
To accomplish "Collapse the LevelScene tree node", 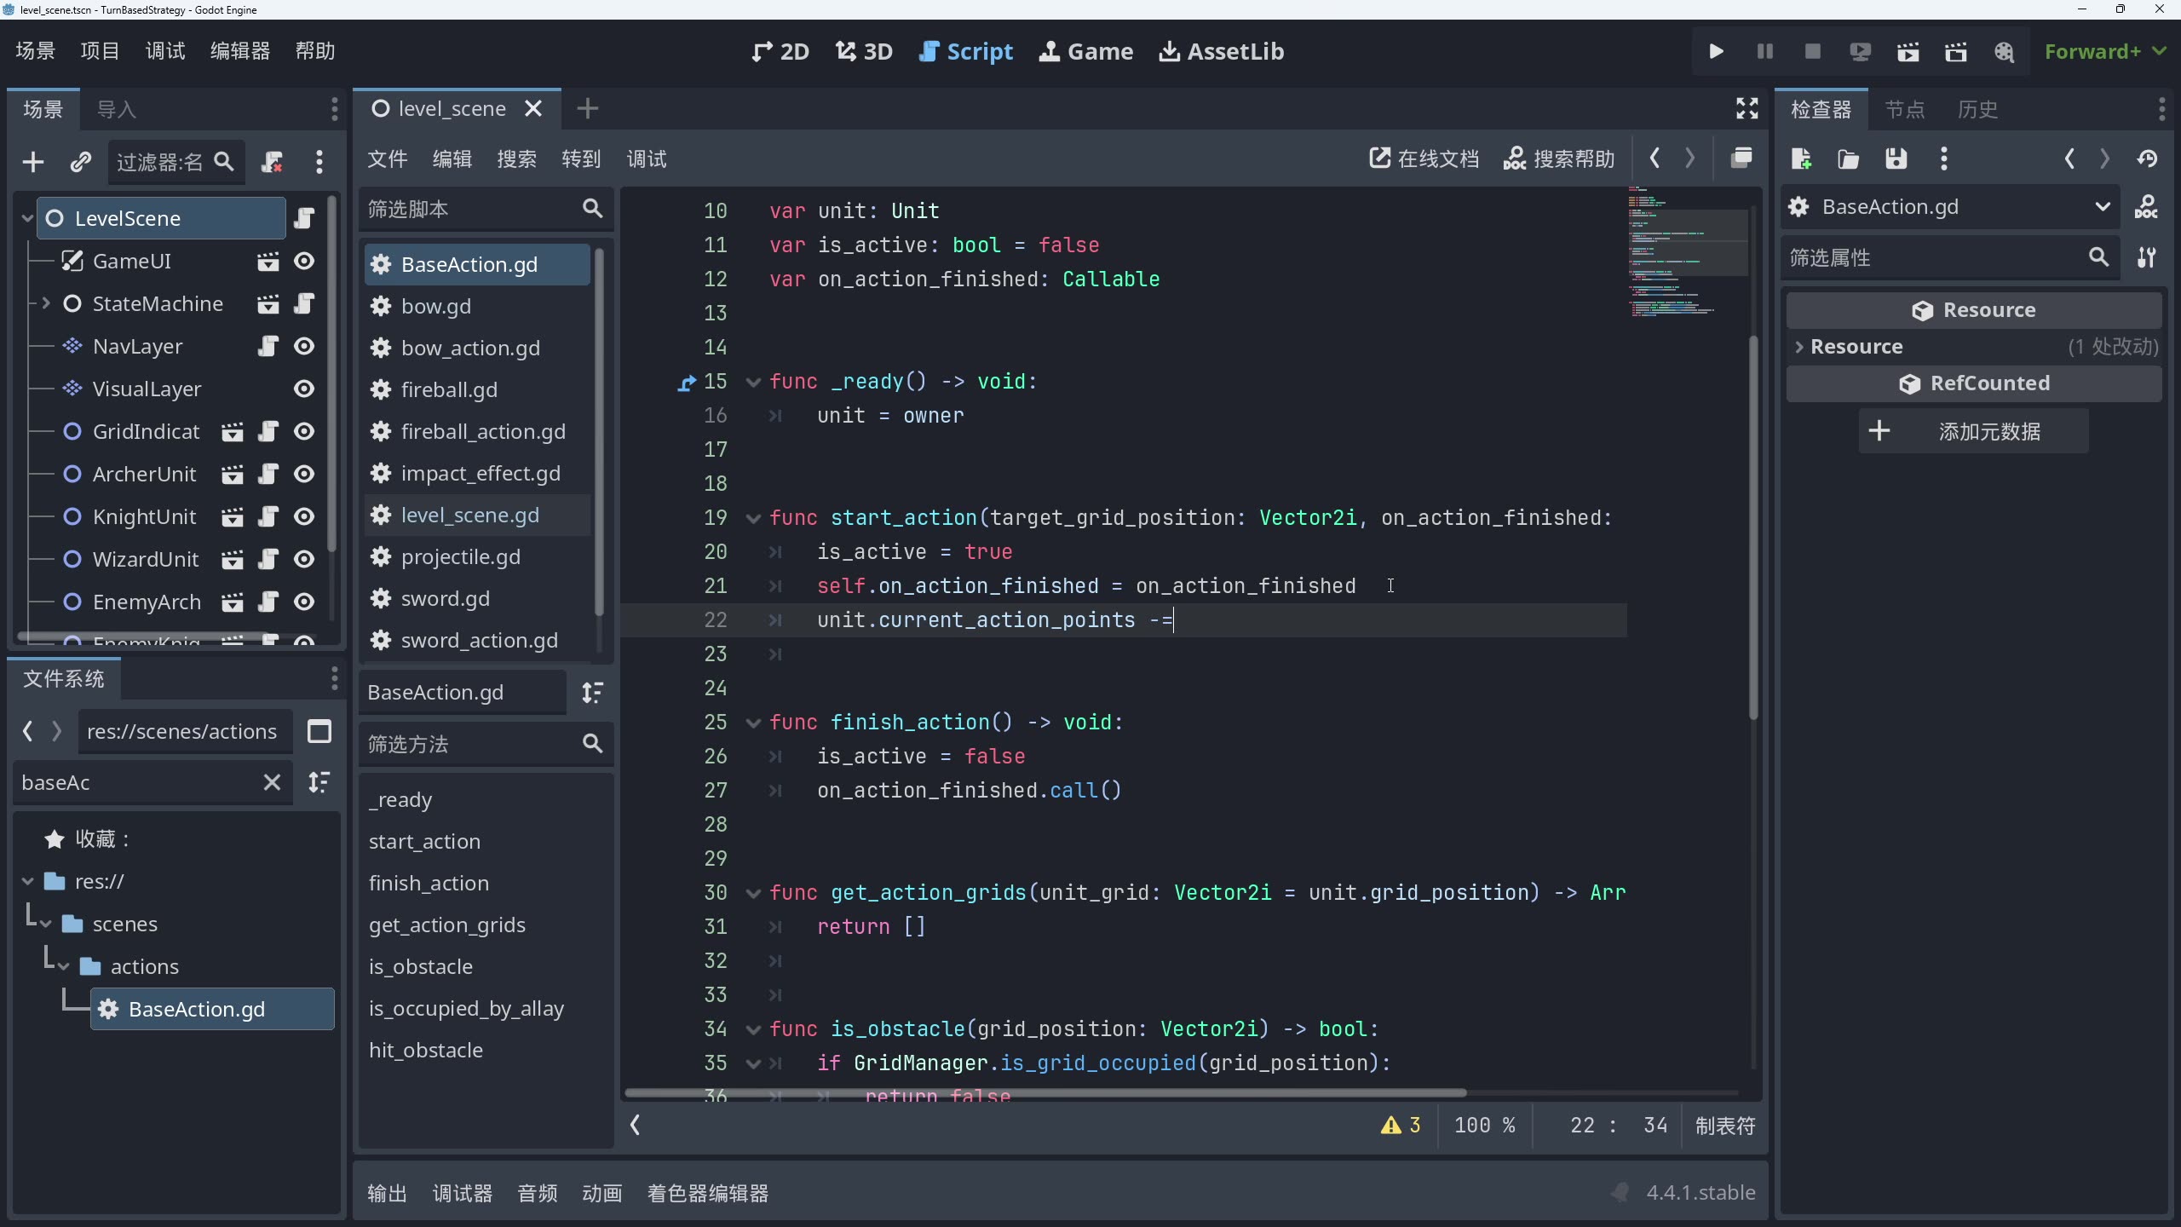I will click(26, 217).
